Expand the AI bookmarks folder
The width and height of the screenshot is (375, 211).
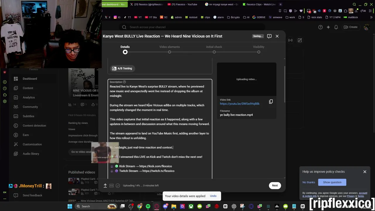(x=246, y=17)
